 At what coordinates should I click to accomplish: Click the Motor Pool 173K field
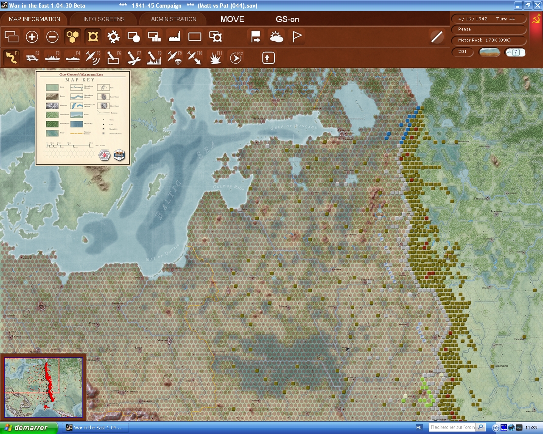[x=488, y=40]
